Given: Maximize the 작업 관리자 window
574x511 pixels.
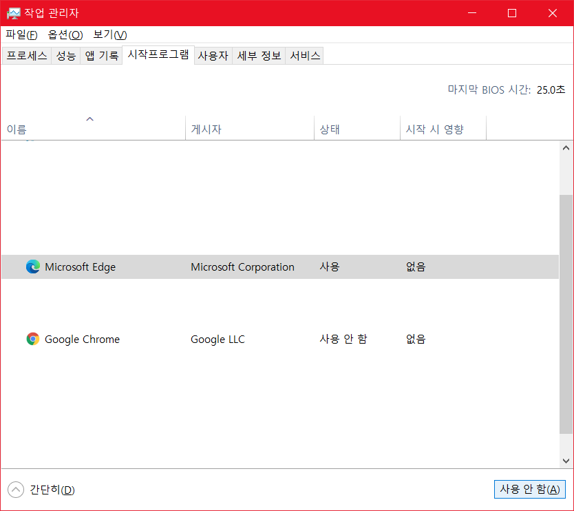Looking at the screenshot, I should point(512,13).
